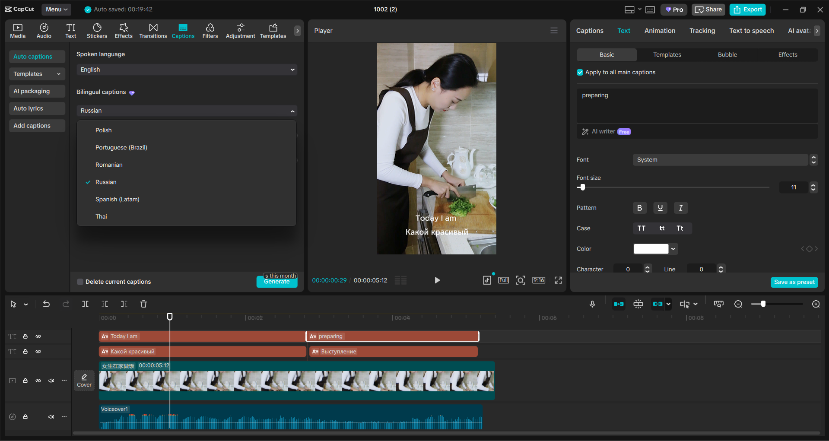The image size is (829, 441).
Task: Open the Effects panel
Action: [124, 30]
